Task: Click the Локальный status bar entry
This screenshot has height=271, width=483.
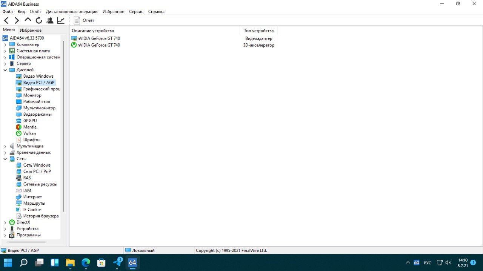Action: coord(140,250)
